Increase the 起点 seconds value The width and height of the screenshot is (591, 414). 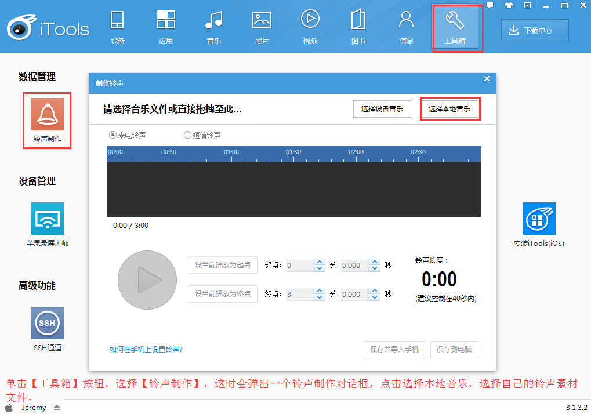[x=375, y=262]
